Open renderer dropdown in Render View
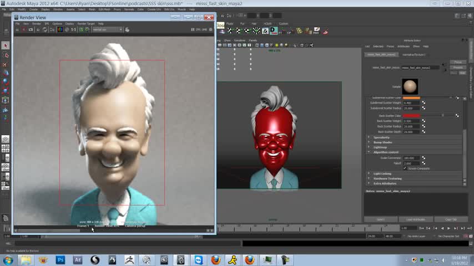474x266 pixels. tap(107, 29)
